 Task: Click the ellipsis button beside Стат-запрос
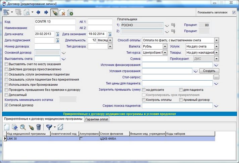point(216,77)
